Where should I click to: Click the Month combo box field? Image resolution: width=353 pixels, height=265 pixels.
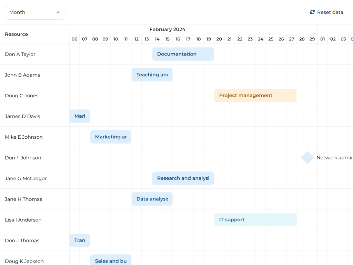coord(31,12)
